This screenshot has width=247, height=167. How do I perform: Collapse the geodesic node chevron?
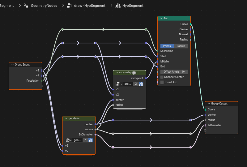coord(66,118)
